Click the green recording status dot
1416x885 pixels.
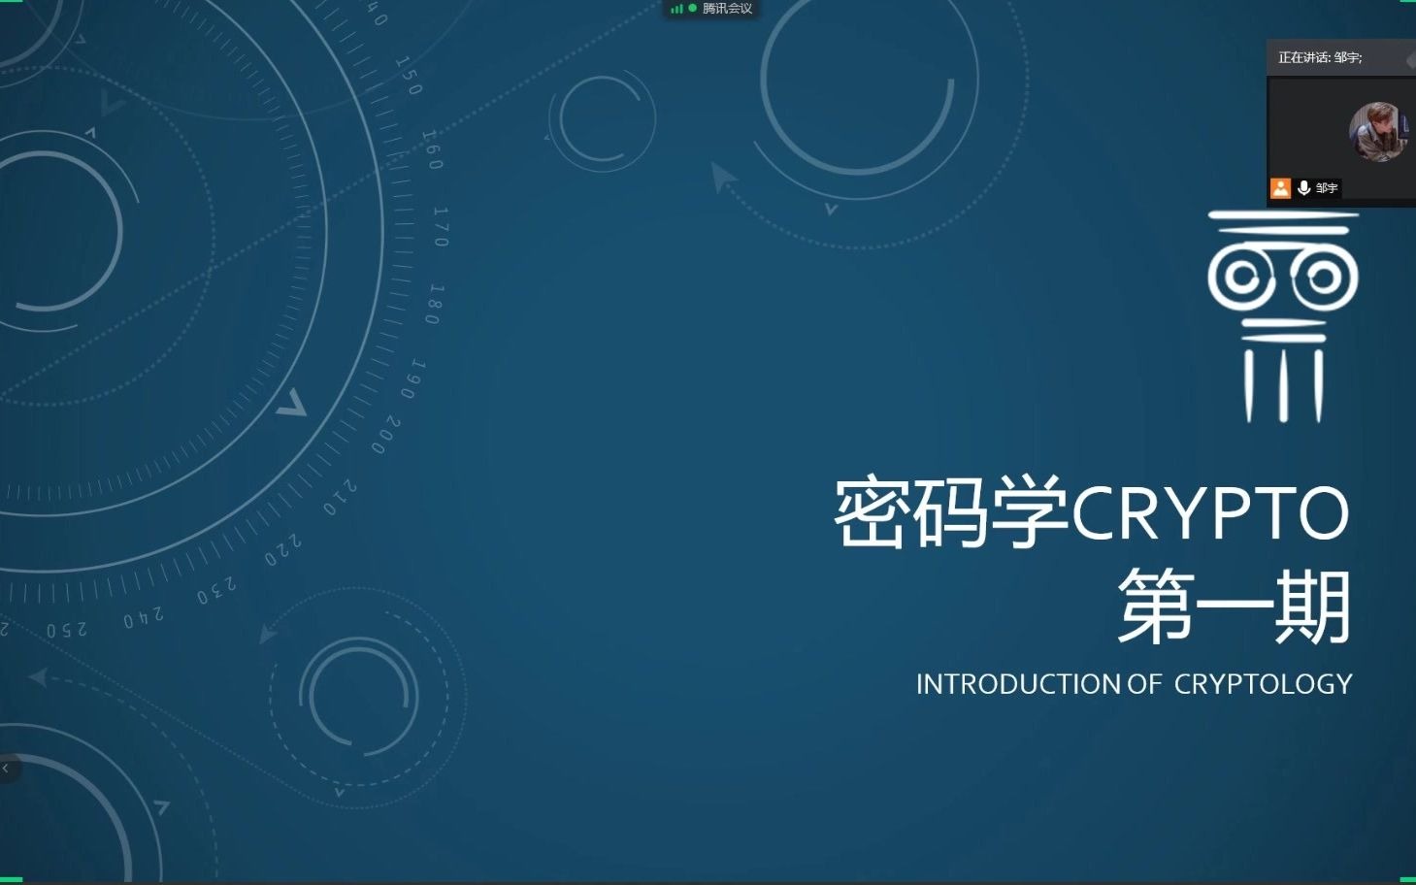(692, 8)
